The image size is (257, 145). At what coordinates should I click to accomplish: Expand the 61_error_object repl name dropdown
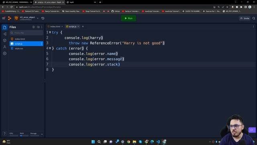pyautogui.click(x=38, y=18)
